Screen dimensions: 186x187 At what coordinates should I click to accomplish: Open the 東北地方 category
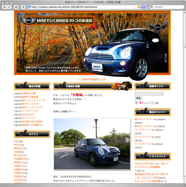coord(19,155)
